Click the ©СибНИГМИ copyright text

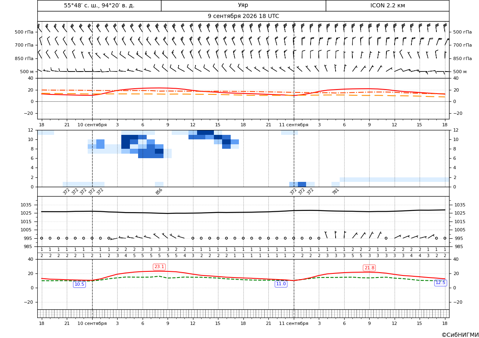coord(460,335)
